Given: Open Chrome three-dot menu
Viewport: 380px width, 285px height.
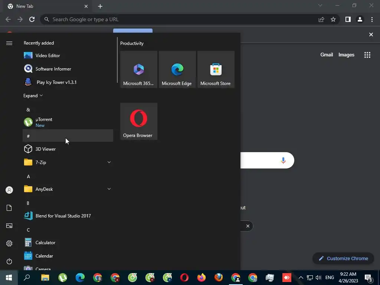Looking at the screenshot, I should [x=372, y=19].
